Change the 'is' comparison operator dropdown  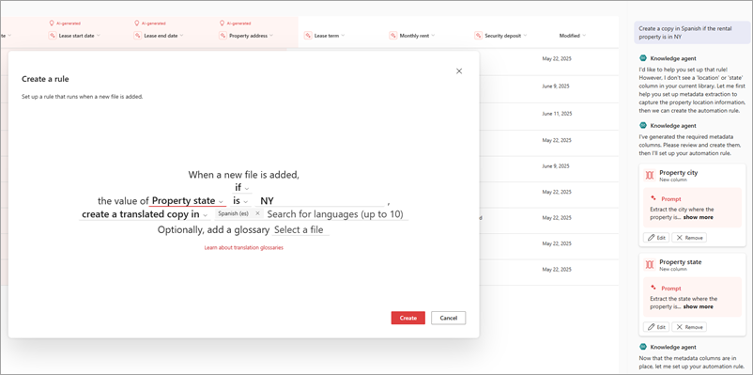[241, 201]
